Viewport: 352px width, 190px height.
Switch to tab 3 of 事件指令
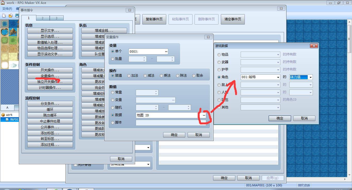(56, 18)
